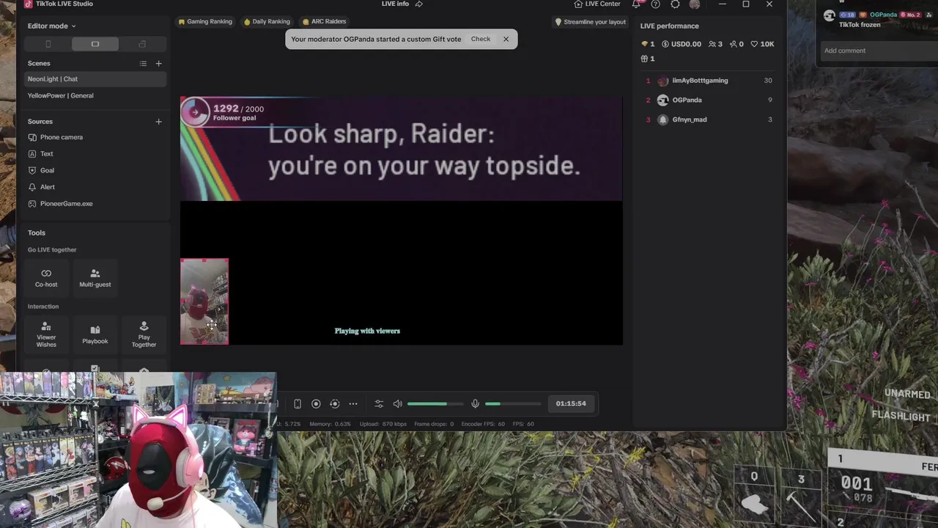The width and height of the screenshot is (938, 528).
Task: Open the Co-host tool
Action: pos(46,278)
